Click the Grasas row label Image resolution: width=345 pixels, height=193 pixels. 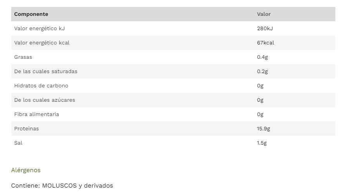click(23, 57)
